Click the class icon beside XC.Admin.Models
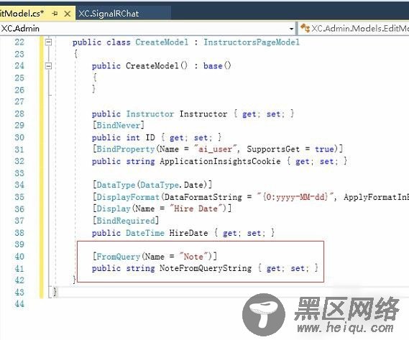409x340 pixels. pos(305,28)
